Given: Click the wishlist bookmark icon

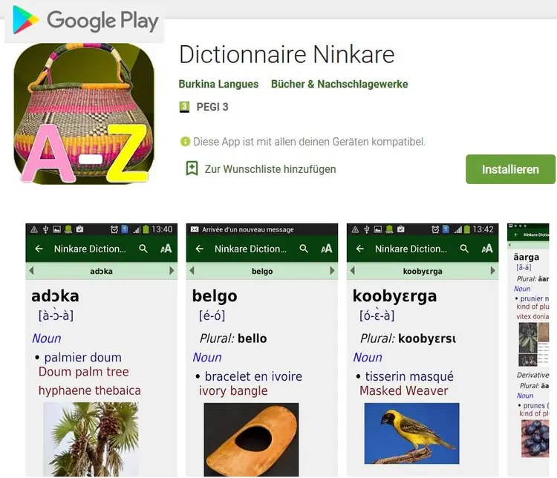Looking at the screenshot, I should (x=192, y=168).
